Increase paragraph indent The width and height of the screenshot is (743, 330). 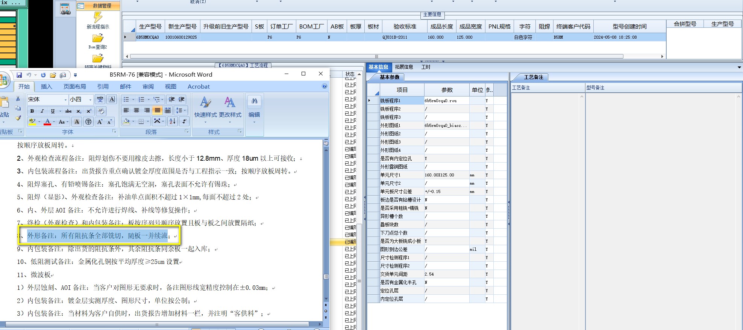click(x=182, y=99)
